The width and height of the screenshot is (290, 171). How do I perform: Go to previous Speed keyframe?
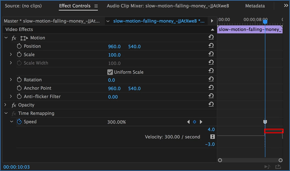coord(189,122)
